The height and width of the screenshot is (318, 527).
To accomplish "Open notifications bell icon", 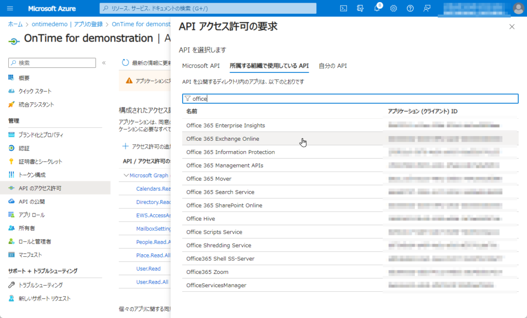I will [x=377, y=8].
